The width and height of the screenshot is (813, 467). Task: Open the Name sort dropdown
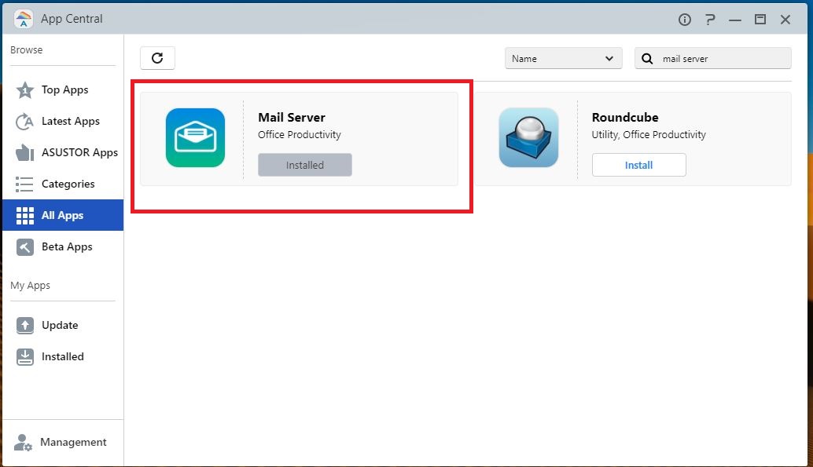click(x=563, y=59)
